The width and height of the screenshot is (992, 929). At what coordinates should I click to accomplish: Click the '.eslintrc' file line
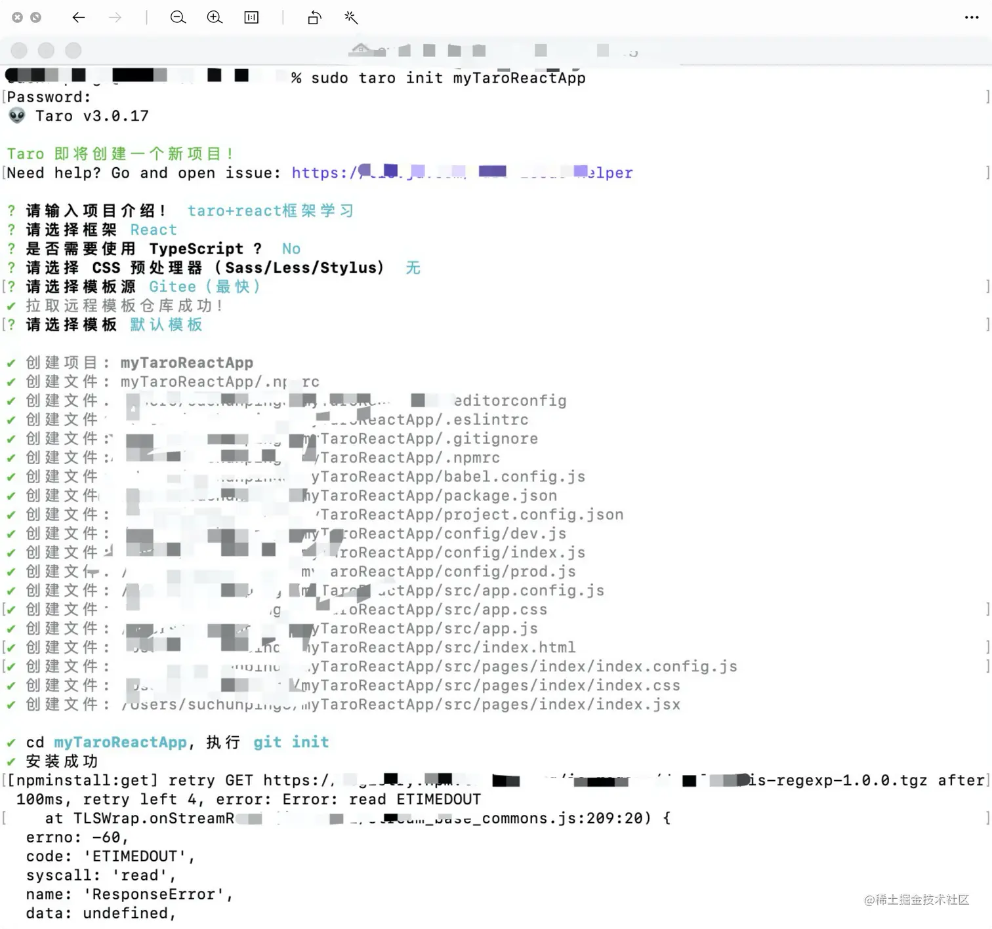(277, 420)
